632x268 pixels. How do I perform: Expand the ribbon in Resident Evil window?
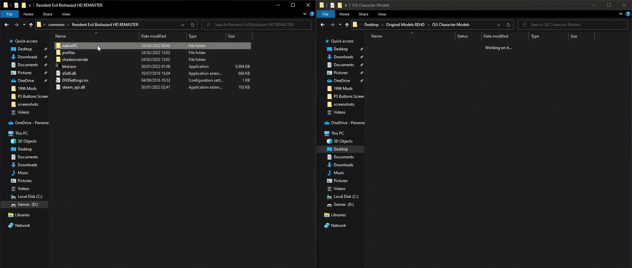[x=305, y=14]
